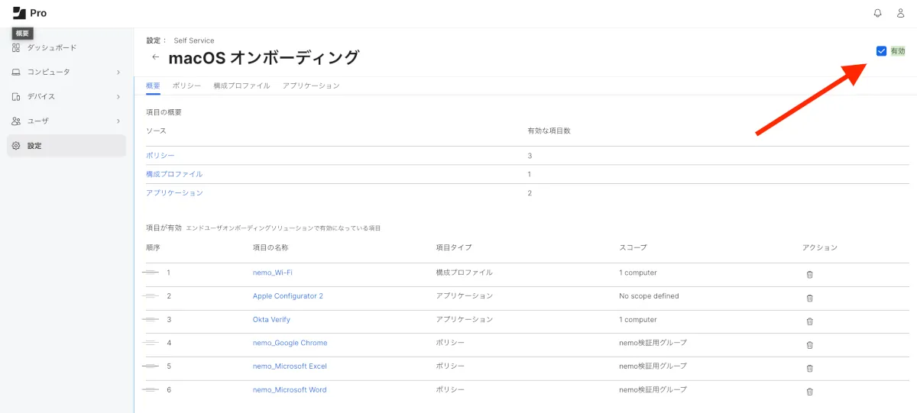The image size is (917, 413).
Task: Remove Okta Verify with its trash icon
Action: coord(810,321)
